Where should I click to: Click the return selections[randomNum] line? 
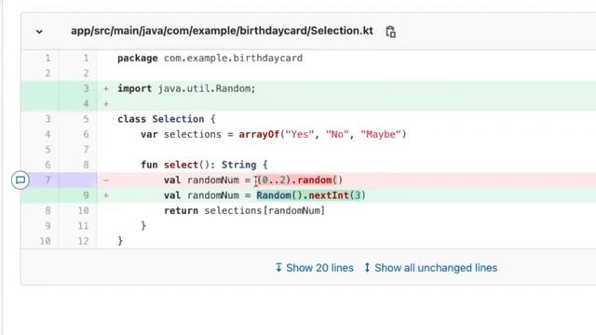point(244,210)
